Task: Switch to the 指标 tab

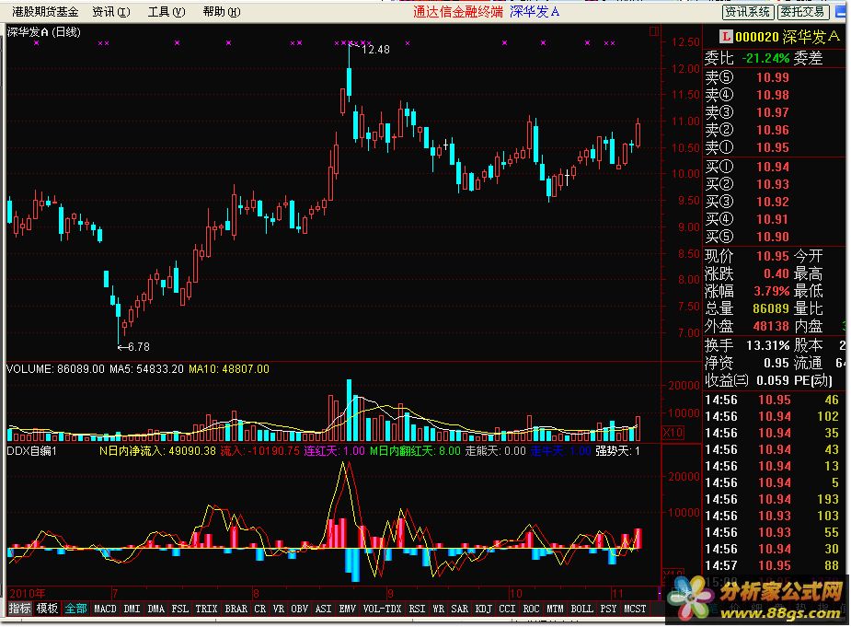Action: point(20,609)
